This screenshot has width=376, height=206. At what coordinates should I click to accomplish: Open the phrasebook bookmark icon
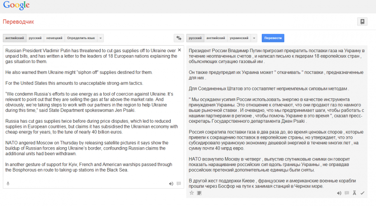pos(362,22)
